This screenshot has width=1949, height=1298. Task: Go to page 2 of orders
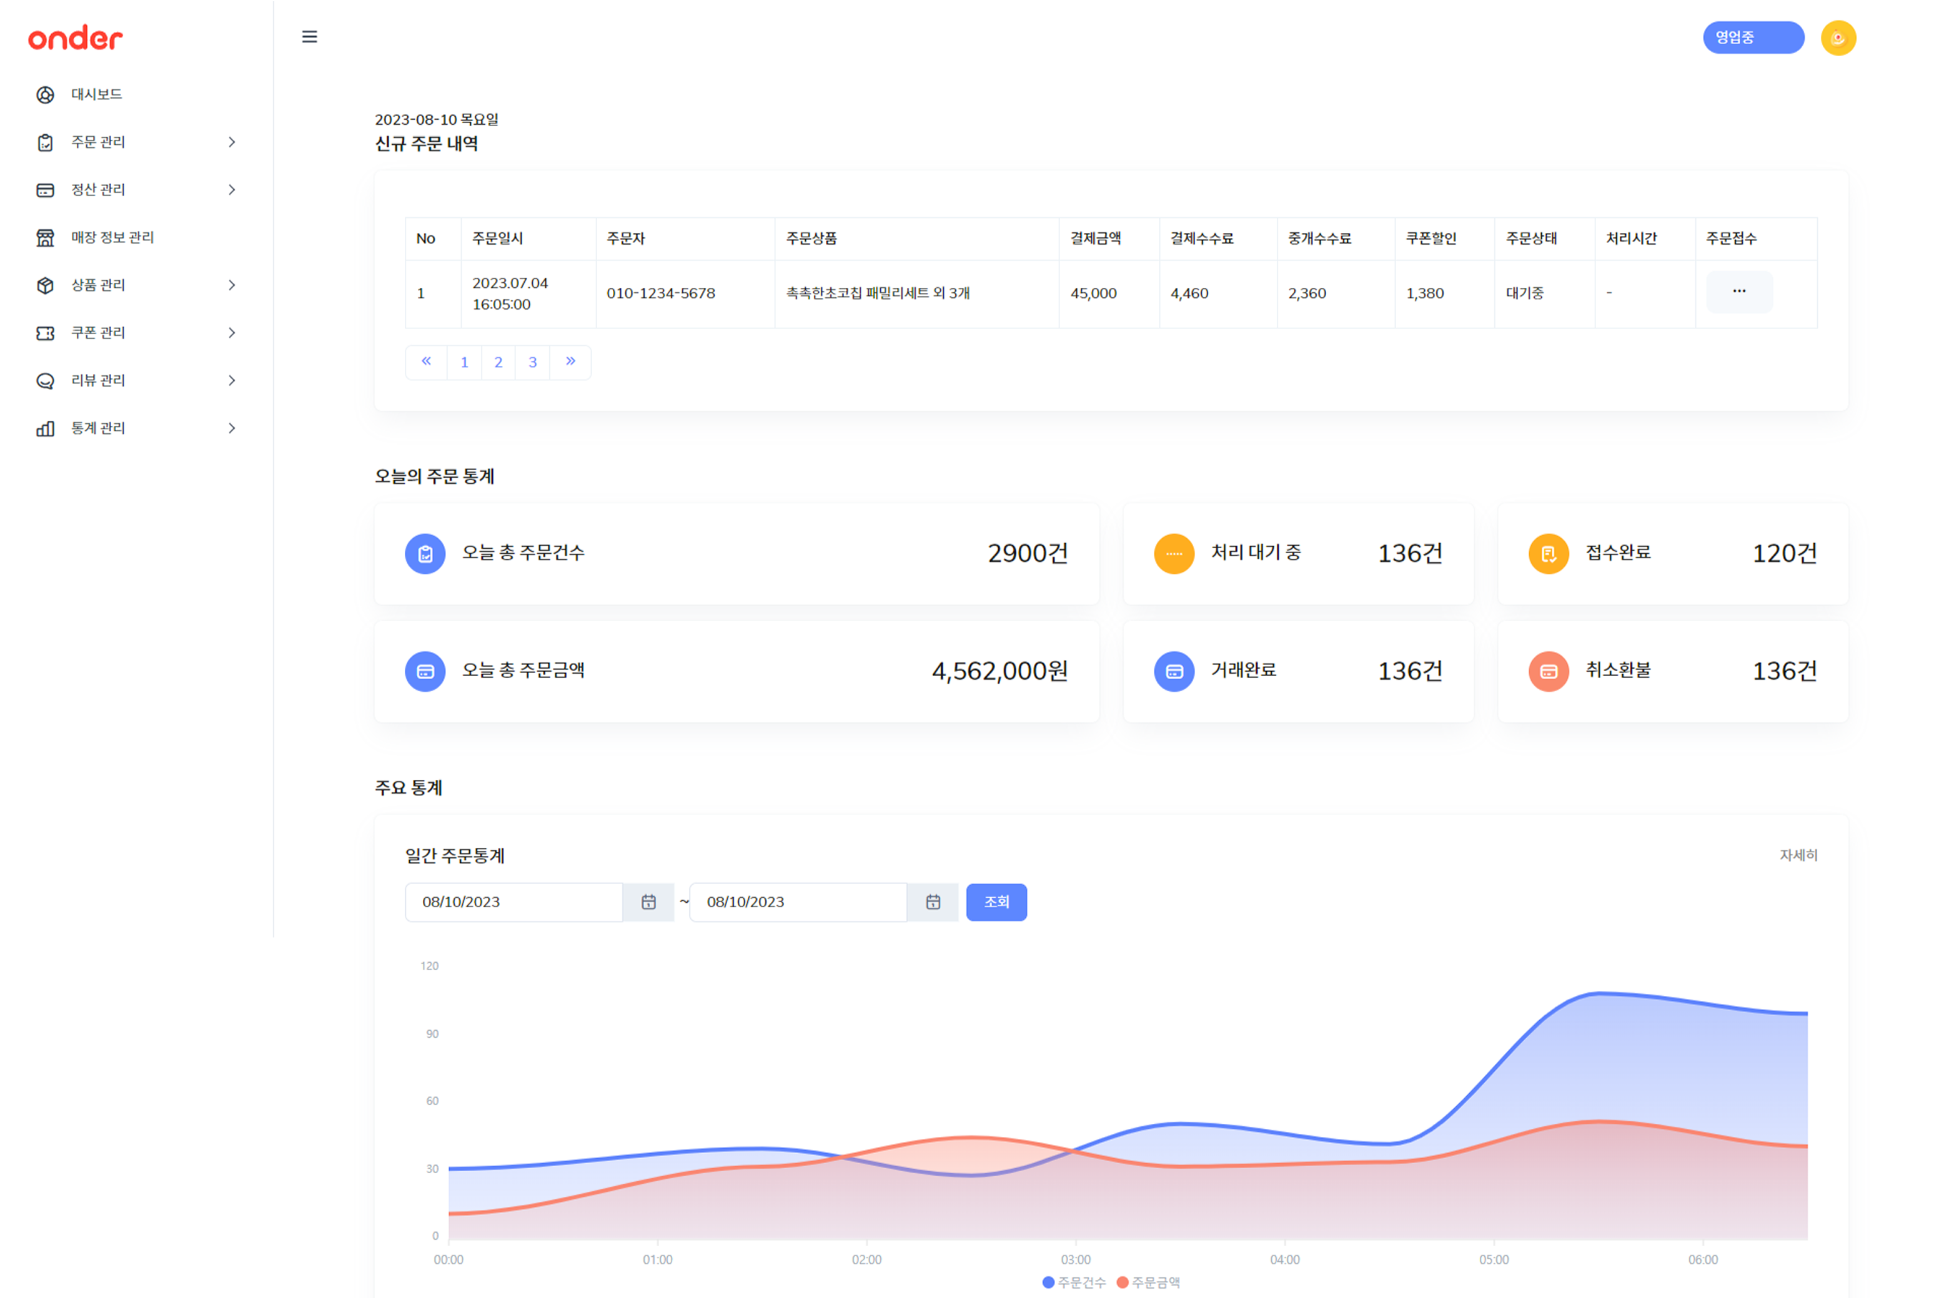498,361
